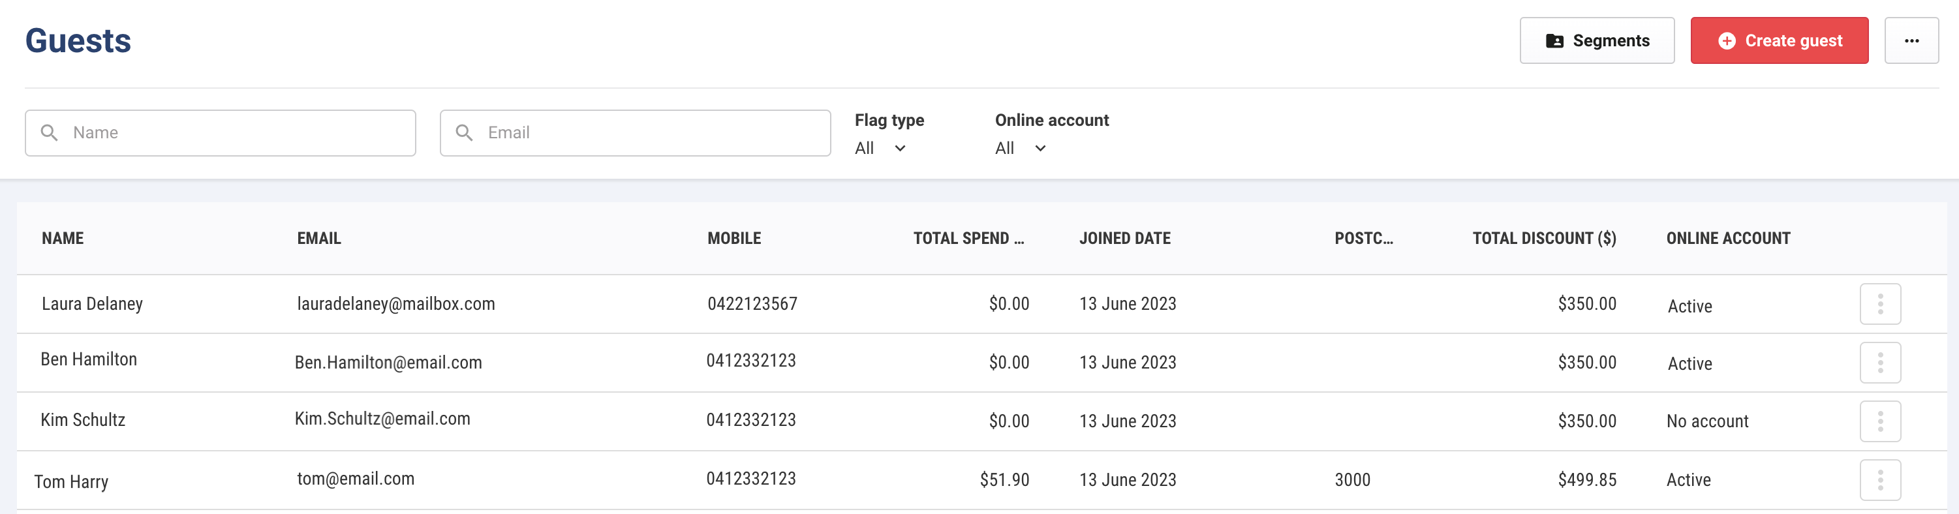Viewport: 1959px width, 514px height.
Task: Click the magnifier icon in Email search
Action: (x=464, y=133)
